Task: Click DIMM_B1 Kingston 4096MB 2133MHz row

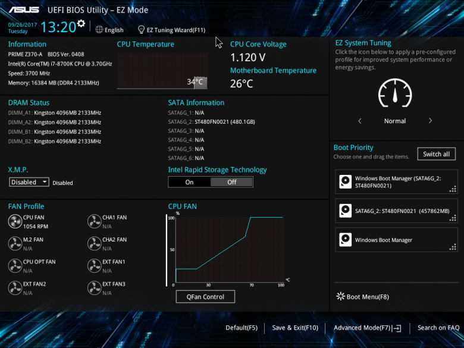Action: pos(55,131)
